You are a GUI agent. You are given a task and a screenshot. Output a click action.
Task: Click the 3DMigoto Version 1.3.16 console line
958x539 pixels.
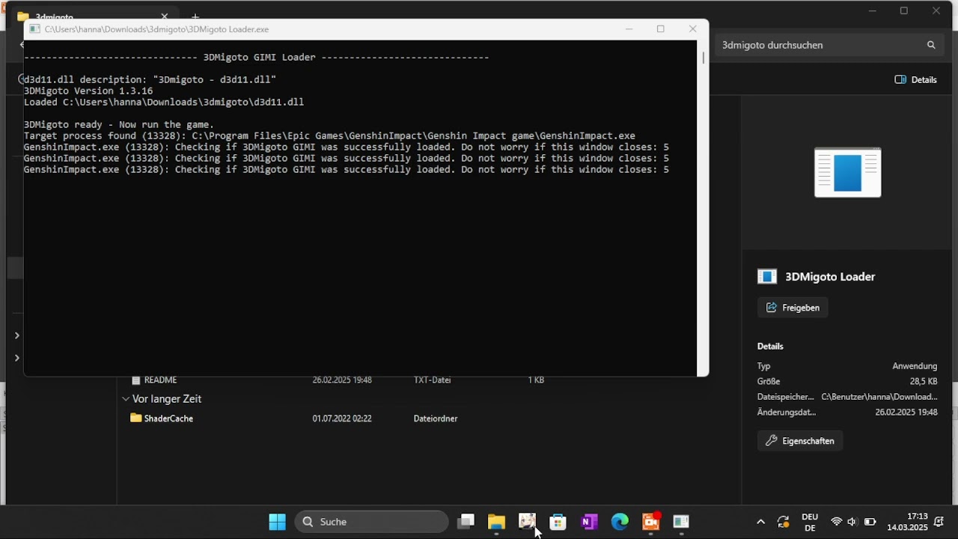pos(88,91)
